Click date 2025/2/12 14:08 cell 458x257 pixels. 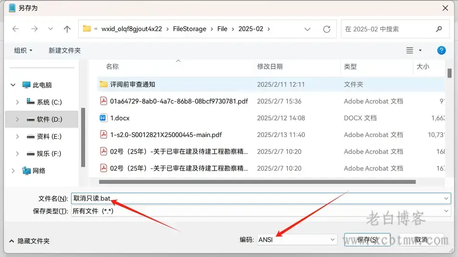(x=281, y=118)
